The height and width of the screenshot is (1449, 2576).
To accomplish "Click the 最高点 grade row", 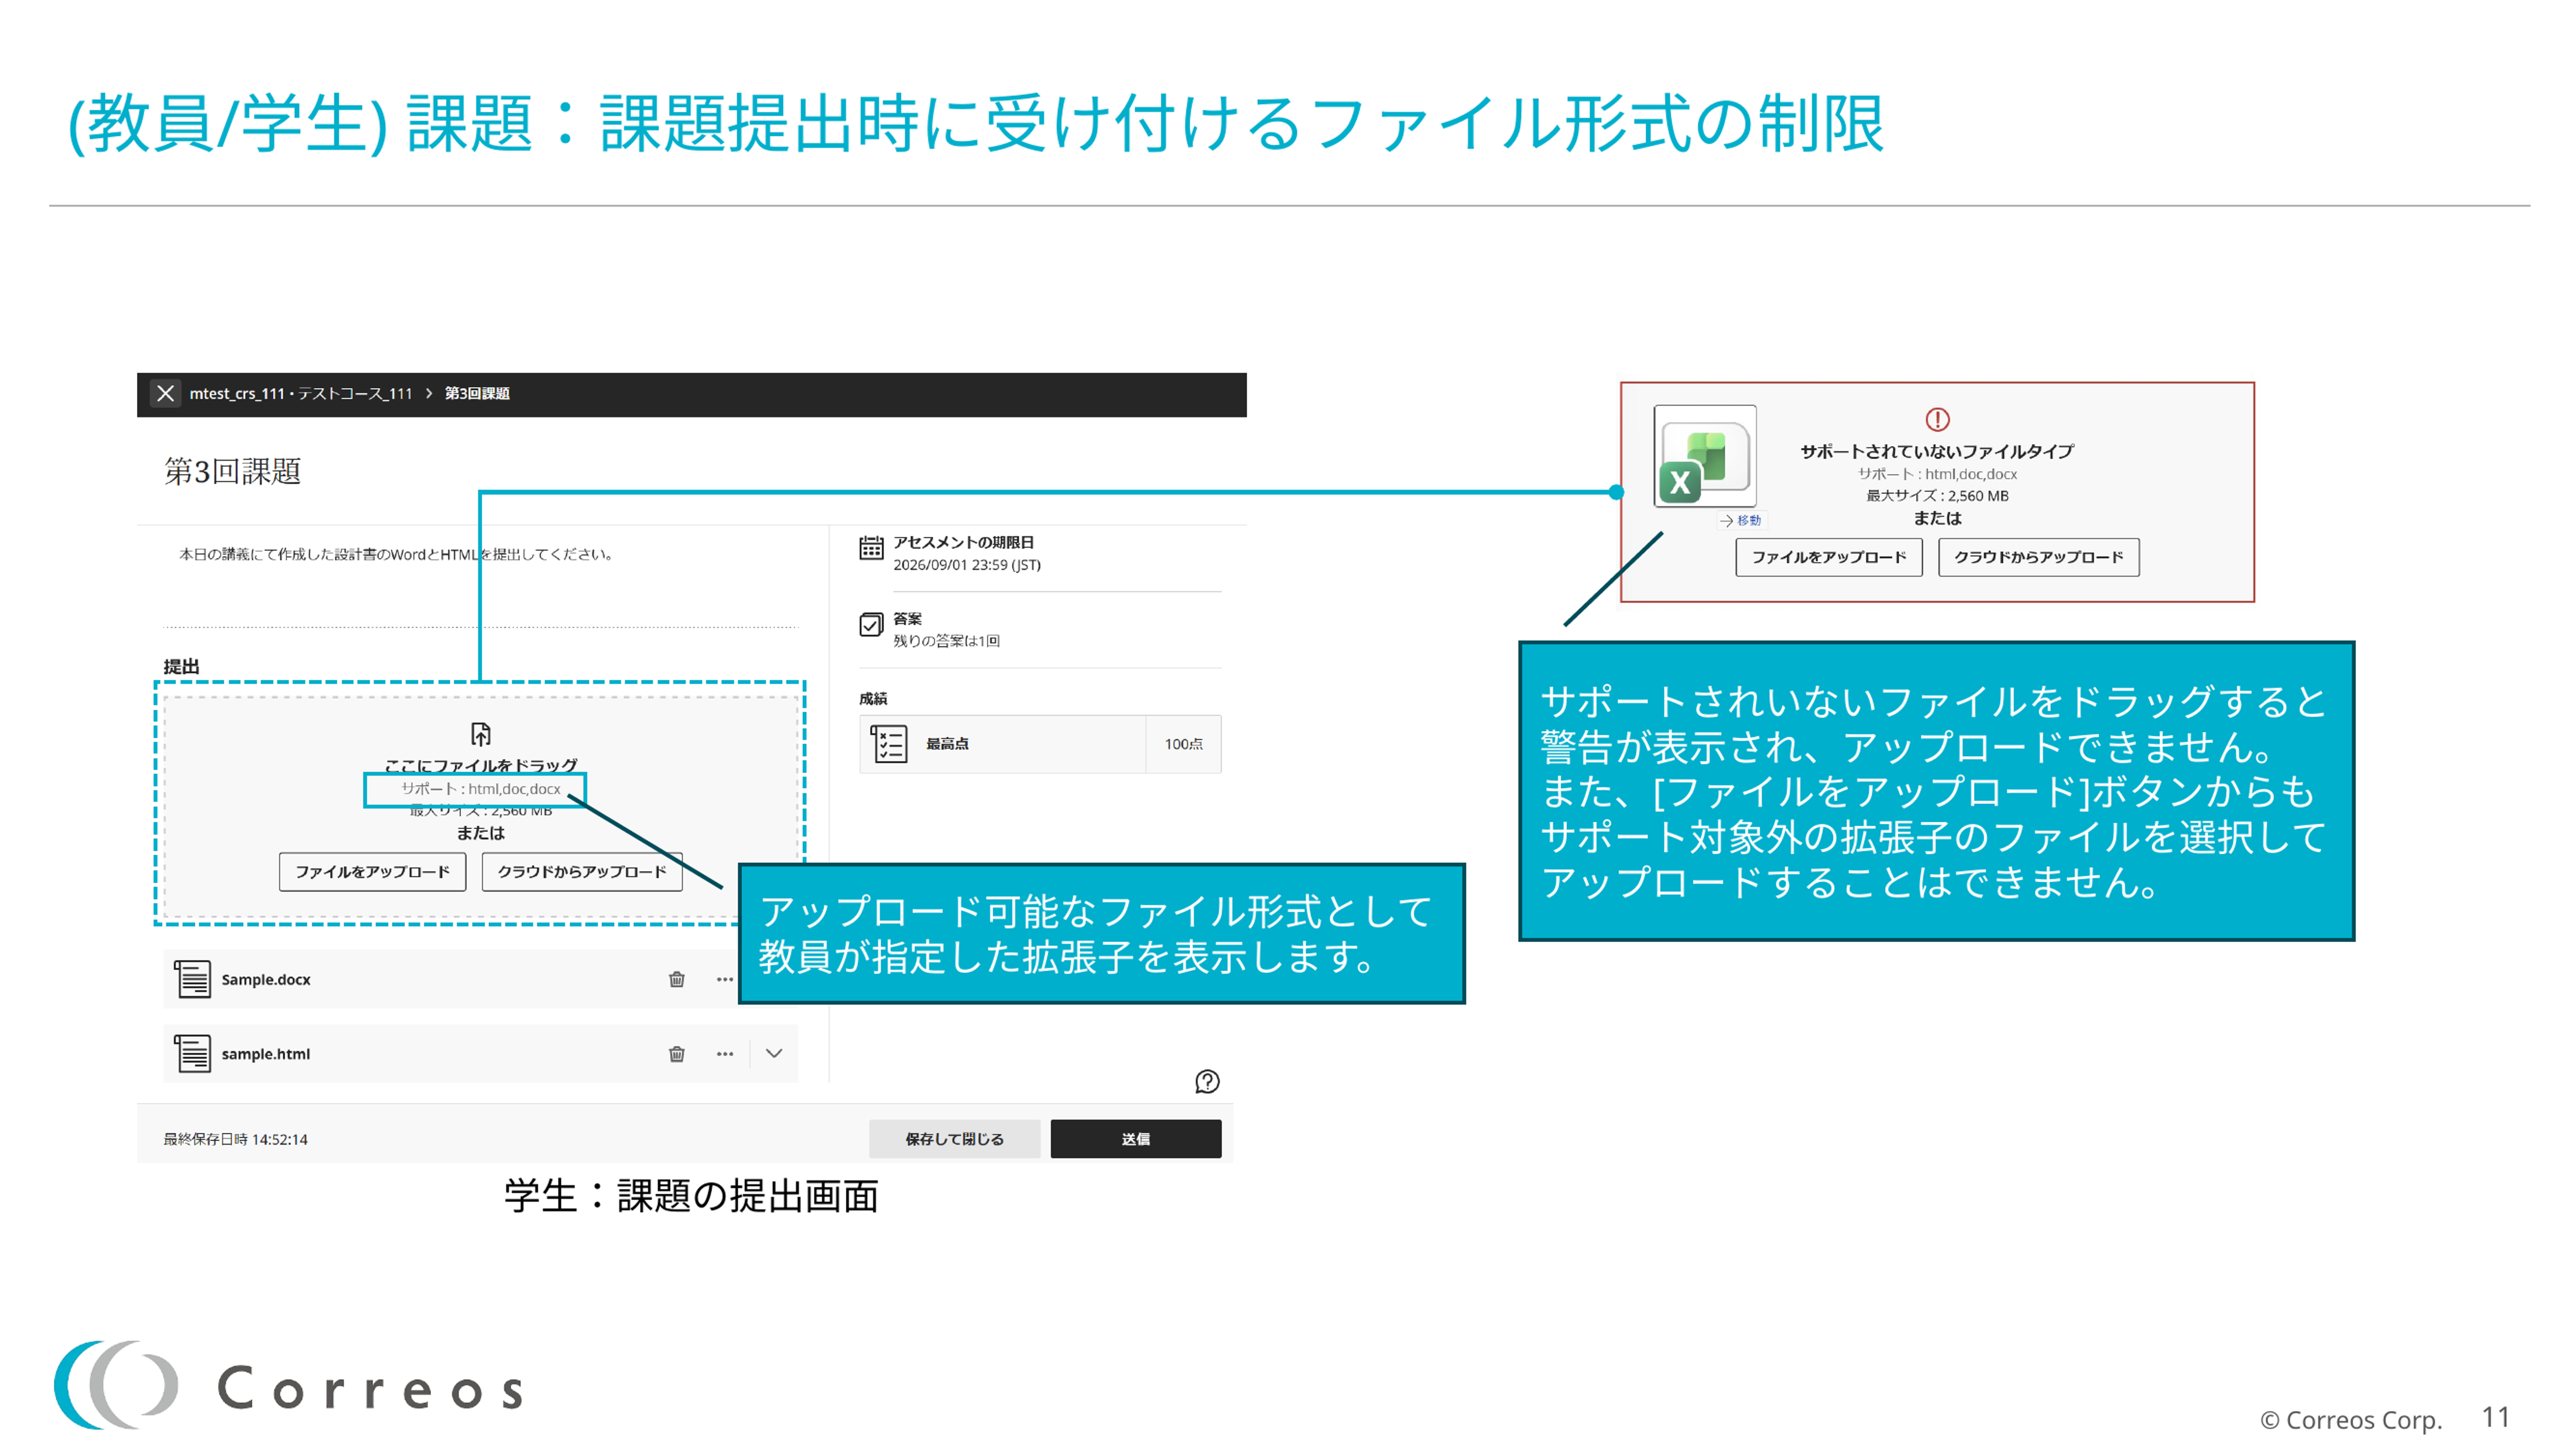I will pyautogui.click(x=1040, y=744).
